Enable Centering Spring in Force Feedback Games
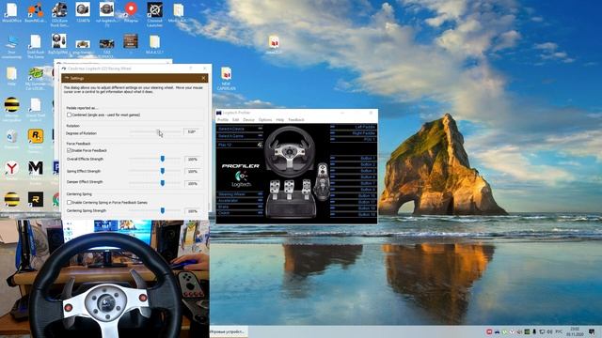The width and height of the screenshot is (602, 338). [x=69, y=203]
